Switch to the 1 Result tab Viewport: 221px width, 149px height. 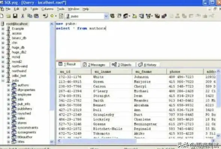click(68, 64)
